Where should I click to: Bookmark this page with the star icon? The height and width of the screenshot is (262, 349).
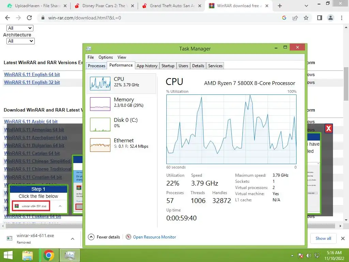[306, 18]
